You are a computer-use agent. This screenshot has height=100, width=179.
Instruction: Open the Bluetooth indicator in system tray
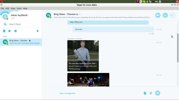147,1
